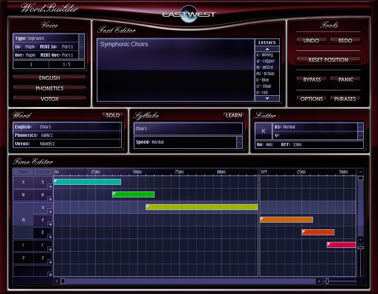Viewport: 378px width, 294px height.
Task: Click the Text Editor input area
Action: (176, 70)
